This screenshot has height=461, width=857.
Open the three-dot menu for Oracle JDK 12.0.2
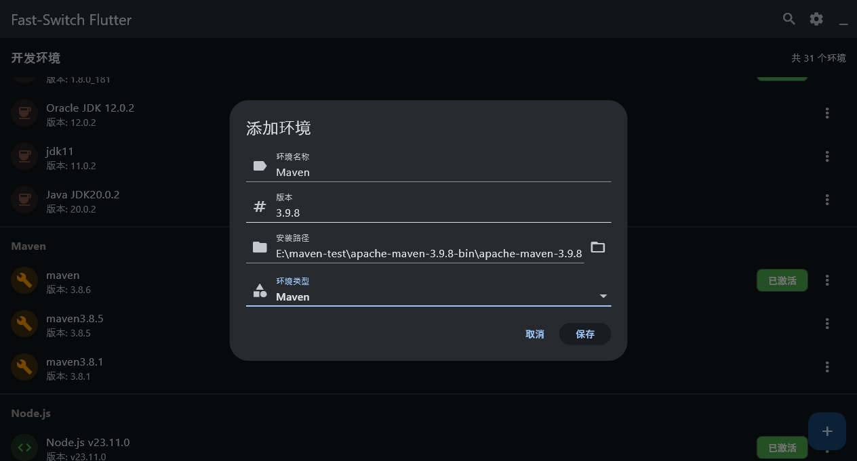pyautogui.click(x=827, y=113)
